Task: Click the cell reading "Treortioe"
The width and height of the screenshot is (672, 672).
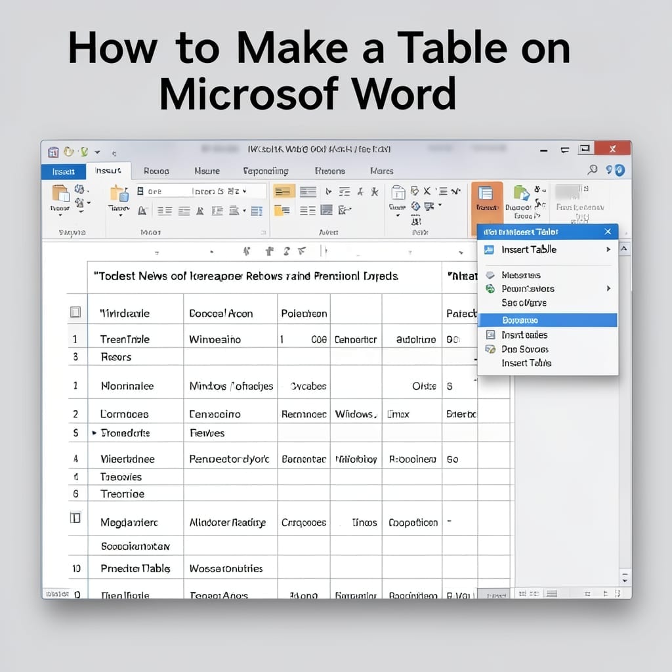Action: (136, 493)
